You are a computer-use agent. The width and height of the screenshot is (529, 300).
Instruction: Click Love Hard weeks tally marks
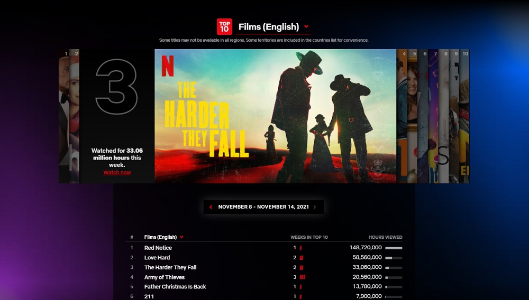tap(302, 258)
